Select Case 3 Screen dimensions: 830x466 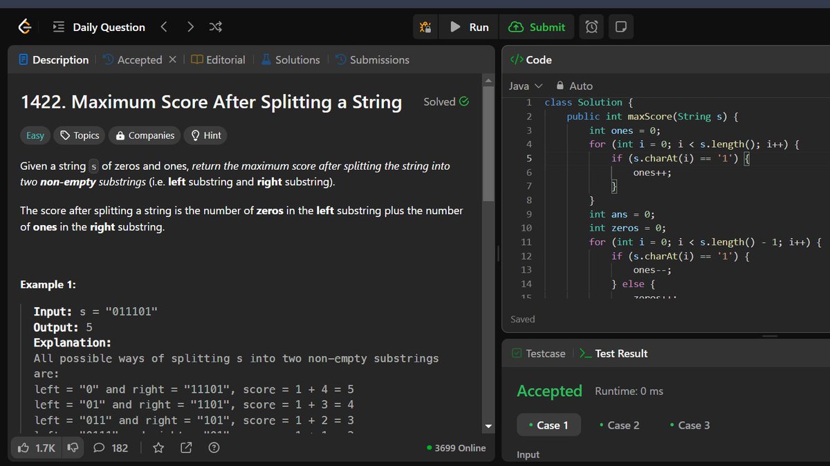click(x=690, y=425)
